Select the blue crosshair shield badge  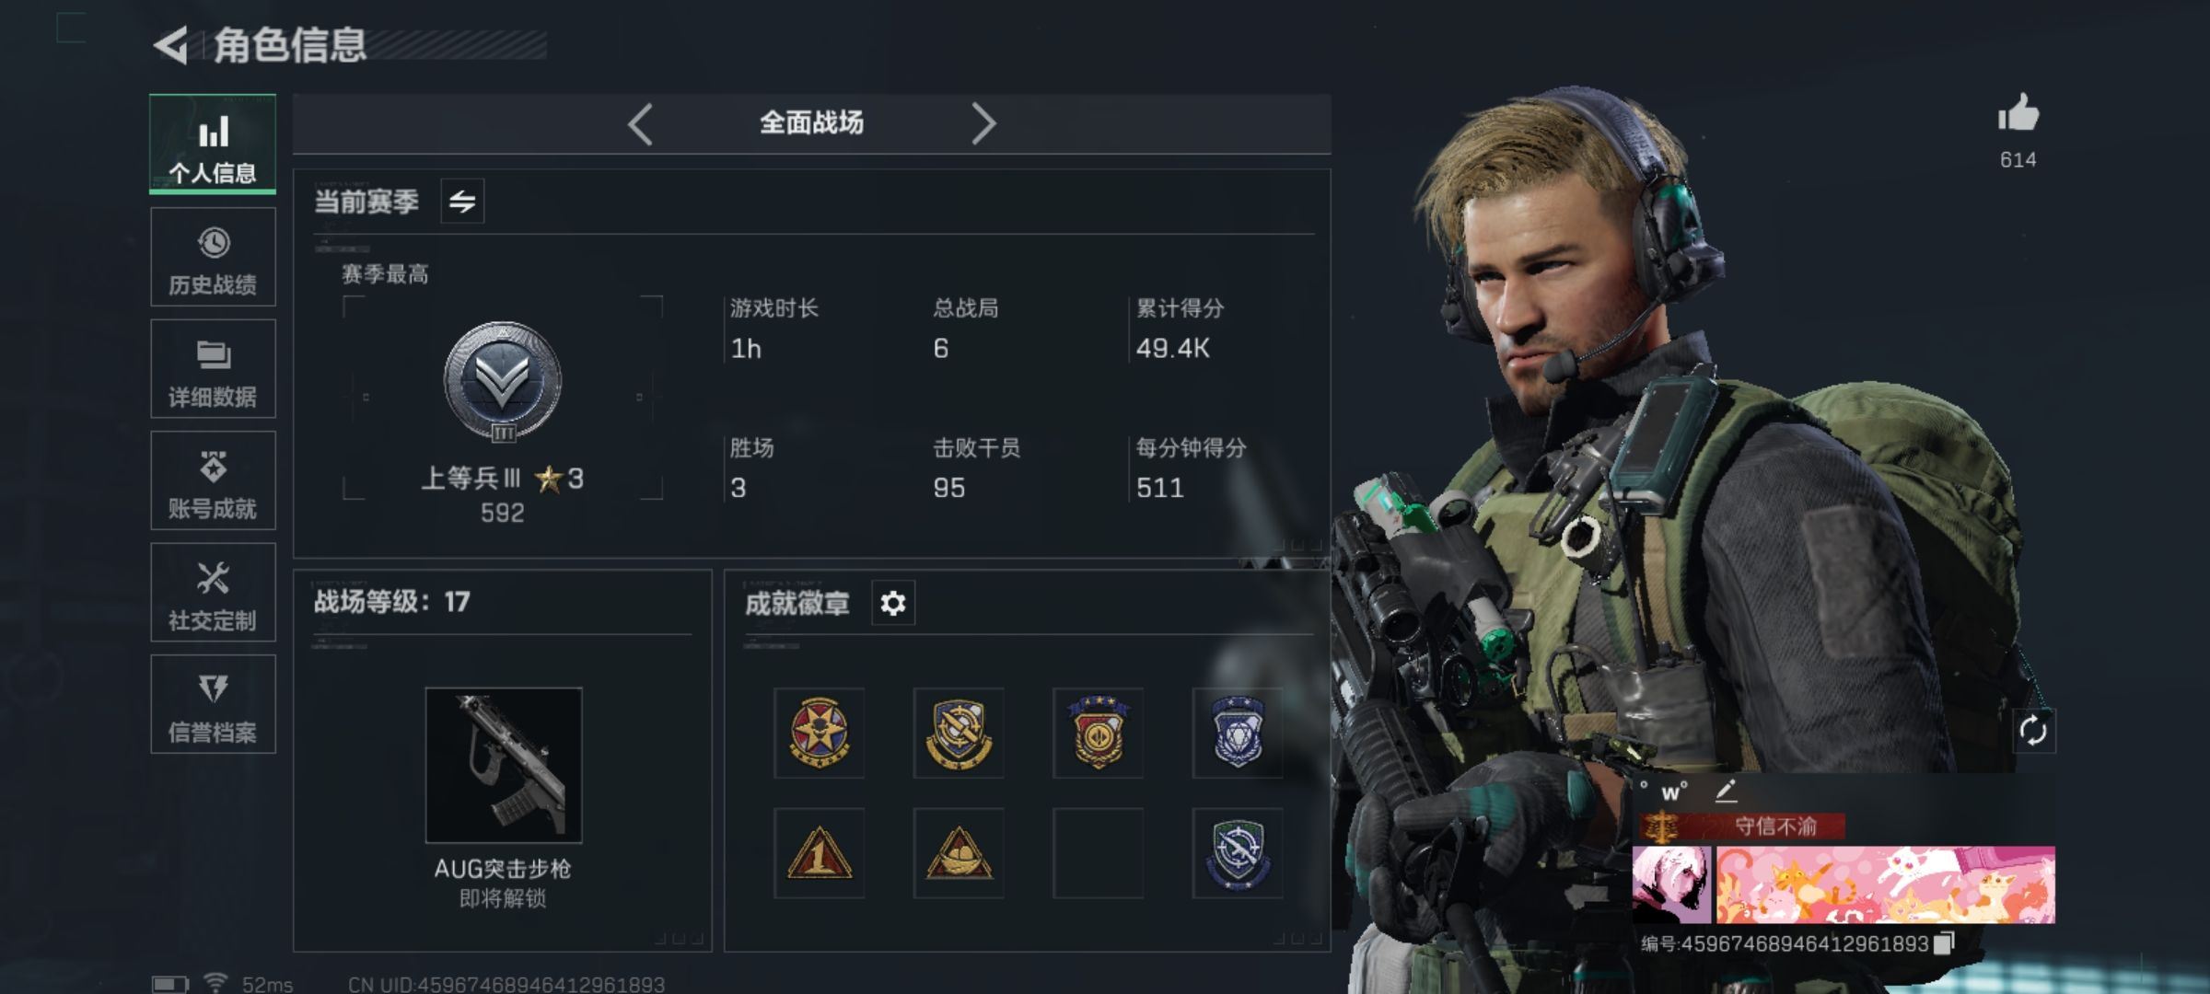tap(1238, 853)
